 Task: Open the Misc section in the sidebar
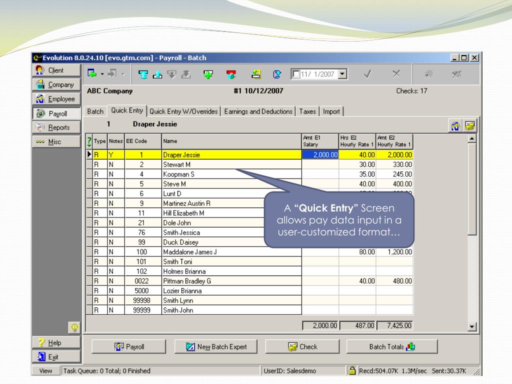click(x=56, y=141)
